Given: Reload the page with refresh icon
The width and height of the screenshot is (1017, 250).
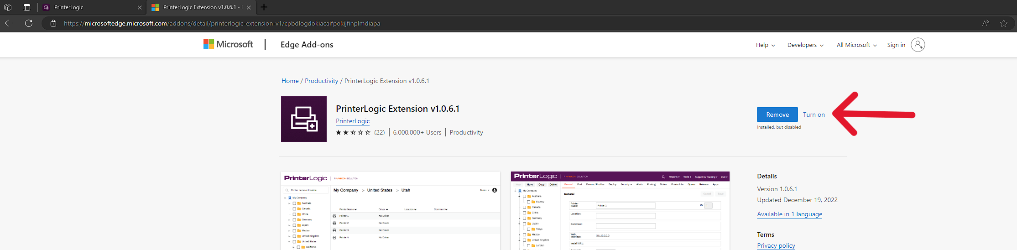Looking at the screenshot, I should [x=29, y=23].
